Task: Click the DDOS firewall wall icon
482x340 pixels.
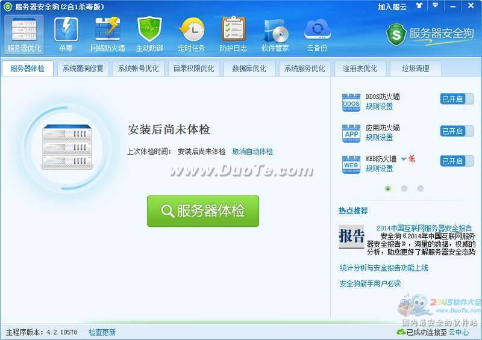Action: (x=351, y=102)
